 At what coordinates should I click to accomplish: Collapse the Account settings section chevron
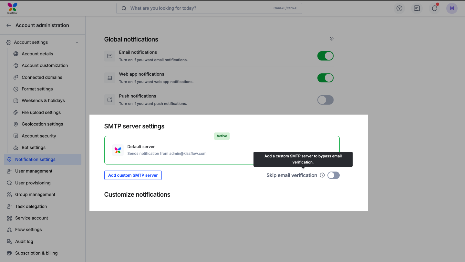(x=77, y=42)
